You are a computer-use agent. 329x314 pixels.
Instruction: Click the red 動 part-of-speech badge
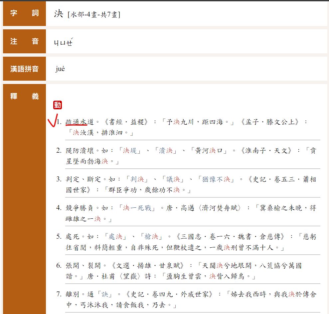click(58, 105)
